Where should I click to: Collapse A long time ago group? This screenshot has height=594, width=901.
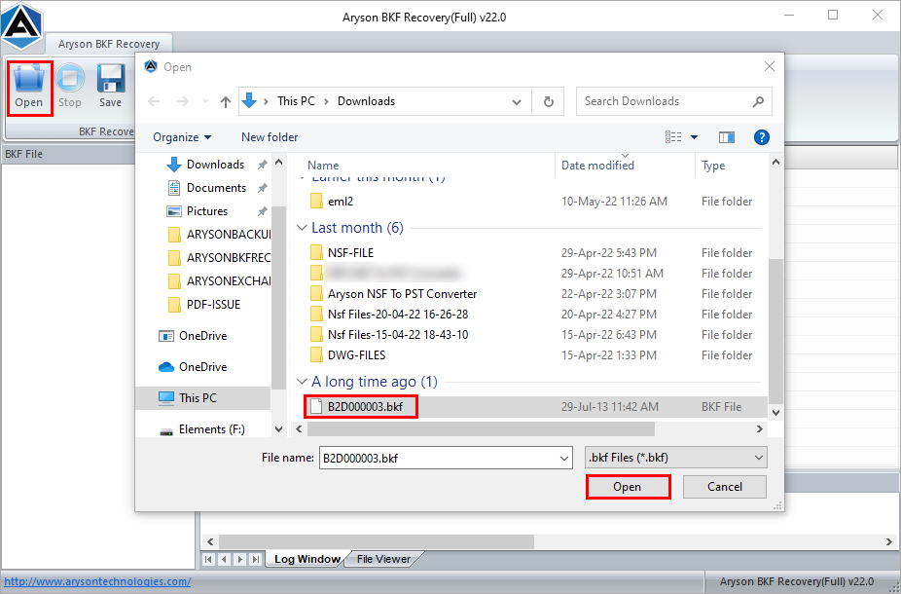(302, 382)
